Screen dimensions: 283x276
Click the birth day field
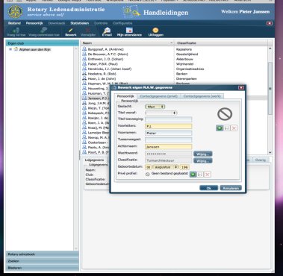click(148, 167)
